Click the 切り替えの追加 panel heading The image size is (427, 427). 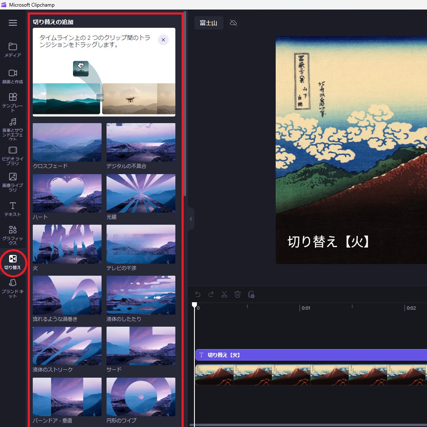[x=53, y=22]
